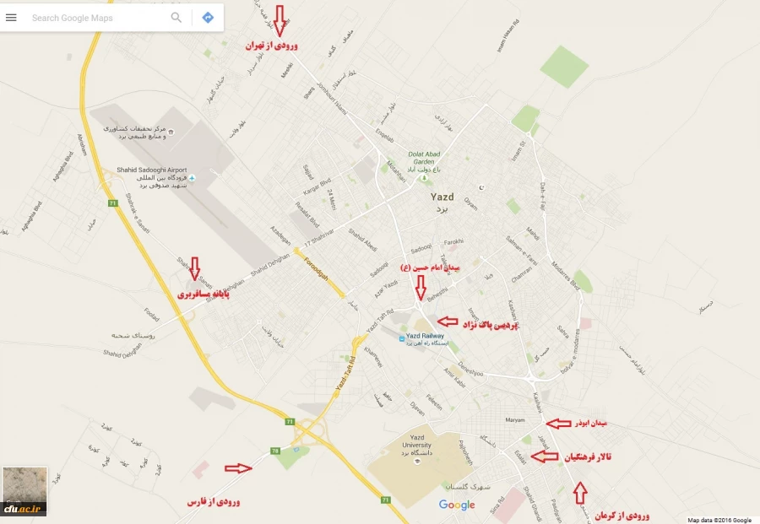Click the mosque crescent icon near Yazd
This screenshot has width=760, height=524.
481,188
